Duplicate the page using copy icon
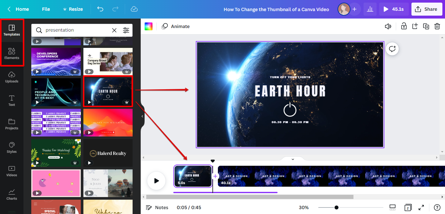 click(426, 26)
